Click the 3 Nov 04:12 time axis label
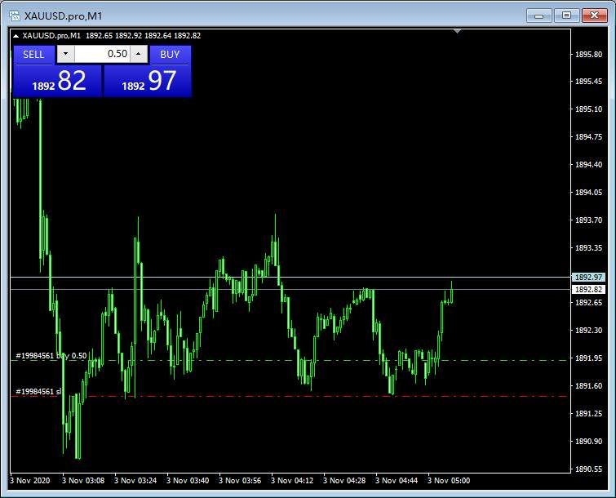 pos(292,480)
